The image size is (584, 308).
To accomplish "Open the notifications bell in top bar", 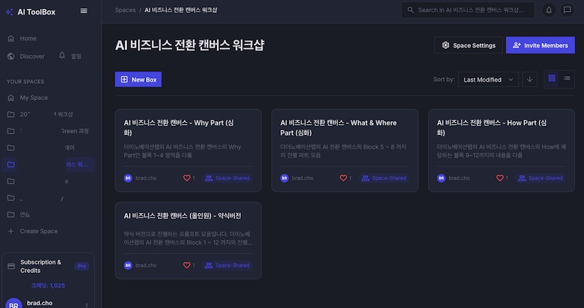I will tap(547, 10).
